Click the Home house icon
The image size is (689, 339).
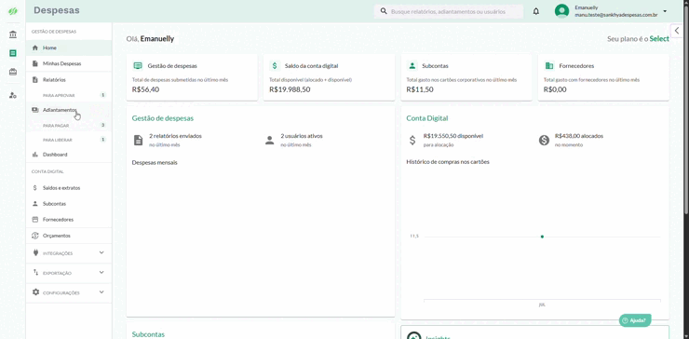tap(35, 47)
